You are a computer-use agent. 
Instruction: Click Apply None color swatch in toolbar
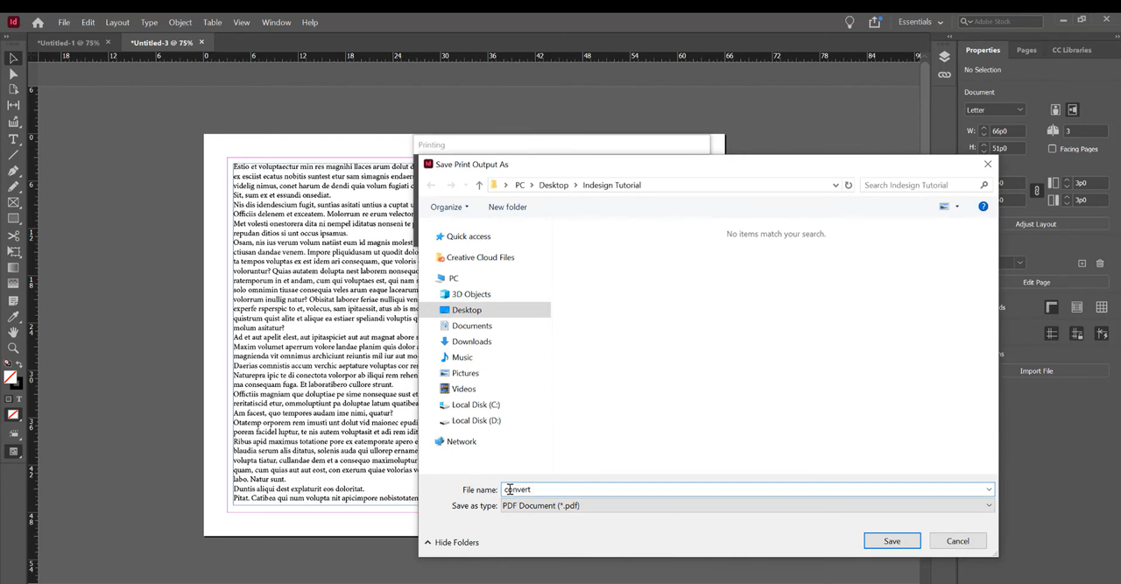(x=13, y=415)
